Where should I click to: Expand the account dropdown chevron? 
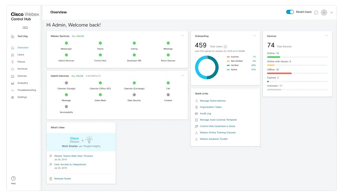331,13
